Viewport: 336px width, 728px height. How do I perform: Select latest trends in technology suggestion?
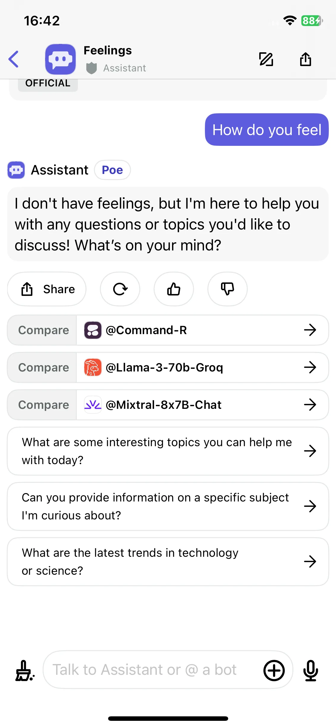pyautogui.click(x=168, y=562)
